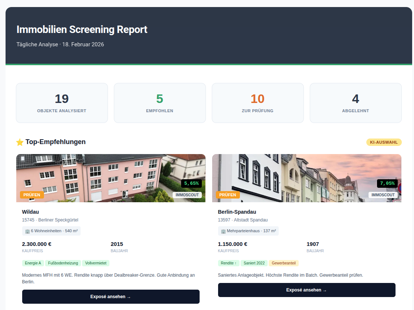This screenshot has height=310, width=414.
Task: Click the orange PRÜFEN badge on Berlin-Spandau image
Action: tap(228, 195)
